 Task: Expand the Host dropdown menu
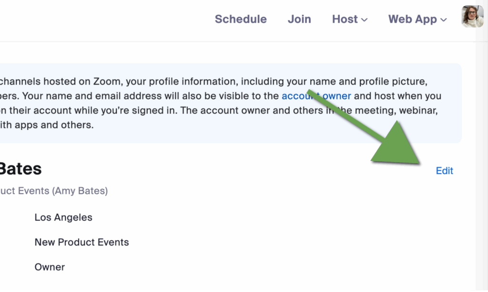click(x=350, y=19)
